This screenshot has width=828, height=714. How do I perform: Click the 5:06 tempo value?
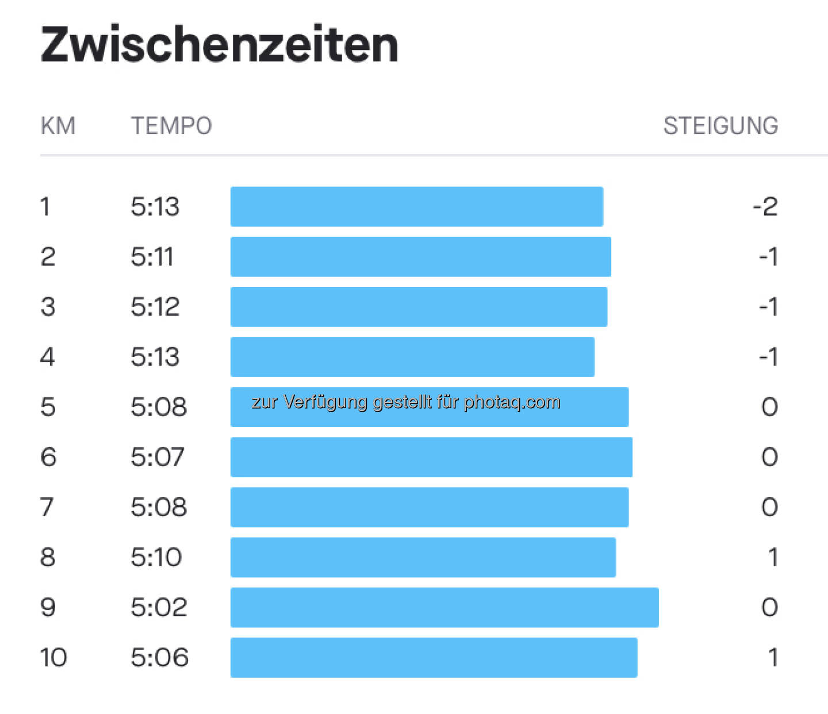(x=159, y=657)
